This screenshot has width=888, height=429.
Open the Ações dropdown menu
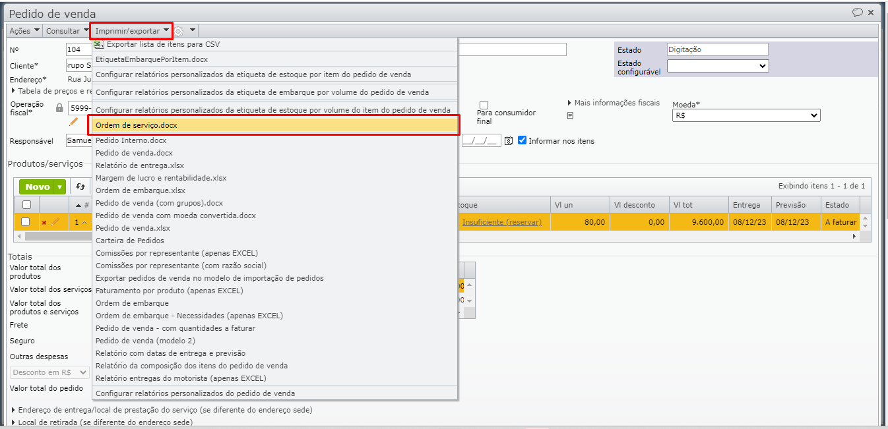pos(24,30)
